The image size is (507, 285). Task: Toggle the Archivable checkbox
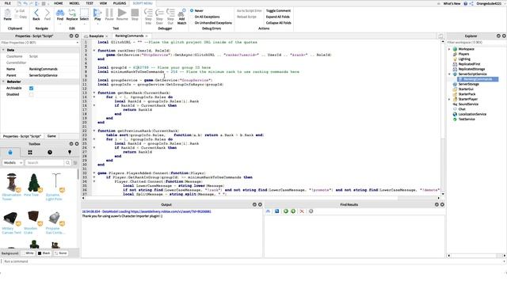pos(32,88)
